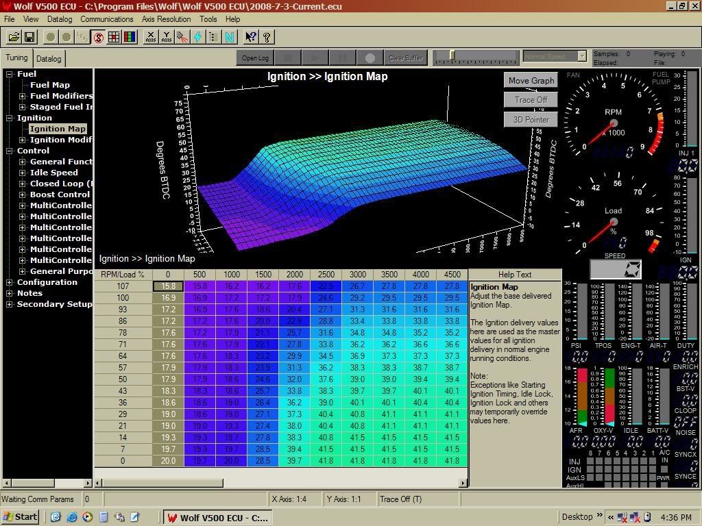The image size is (702, 526).
Task: Collapse the Ignition tree node
Action: point(10,118)
